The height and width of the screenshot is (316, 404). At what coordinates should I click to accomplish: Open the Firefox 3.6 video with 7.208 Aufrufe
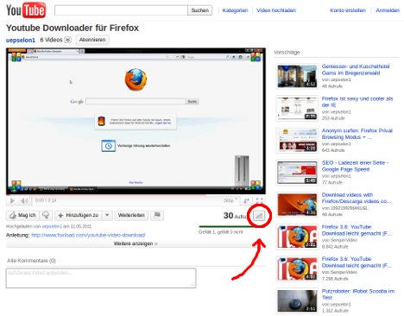pos(357,262)
